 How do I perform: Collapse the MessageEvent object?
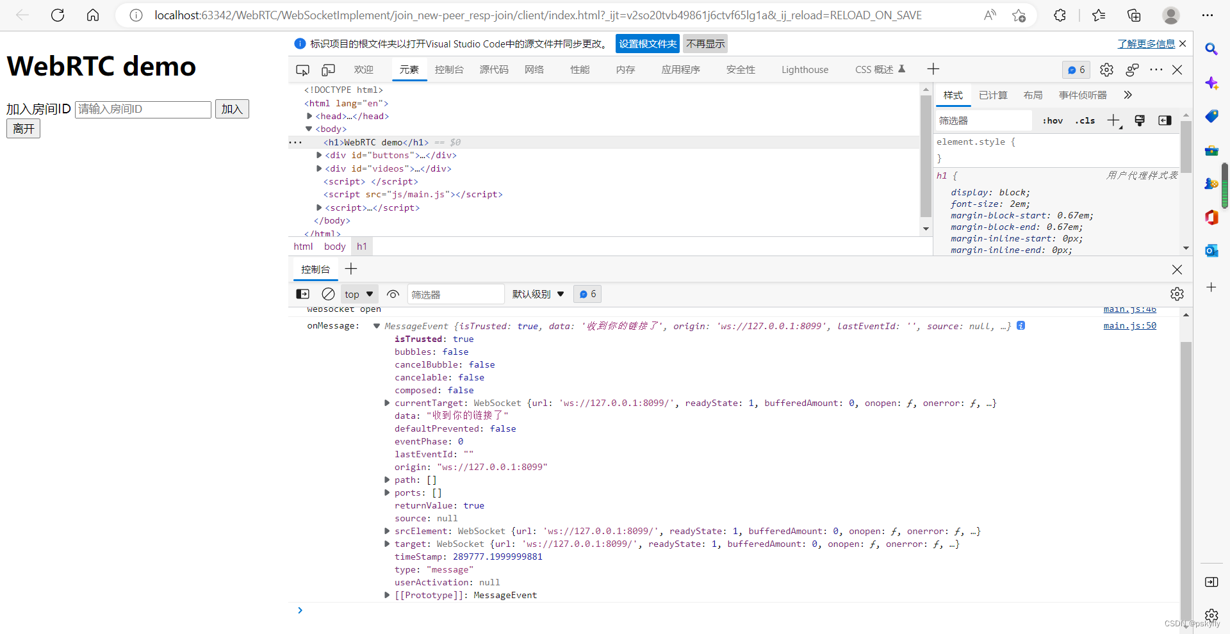pos(377,326)
